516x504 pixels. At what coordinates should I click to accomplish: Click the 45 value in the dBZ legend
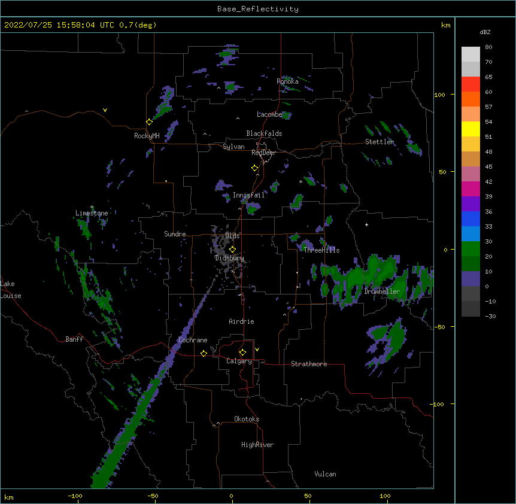point(488,166)
